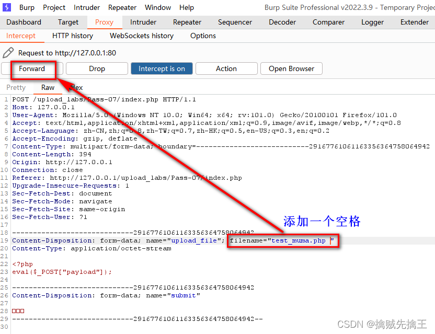Open the HTTP history sub-tab
The image size is (435, 334).
(73, 36)
